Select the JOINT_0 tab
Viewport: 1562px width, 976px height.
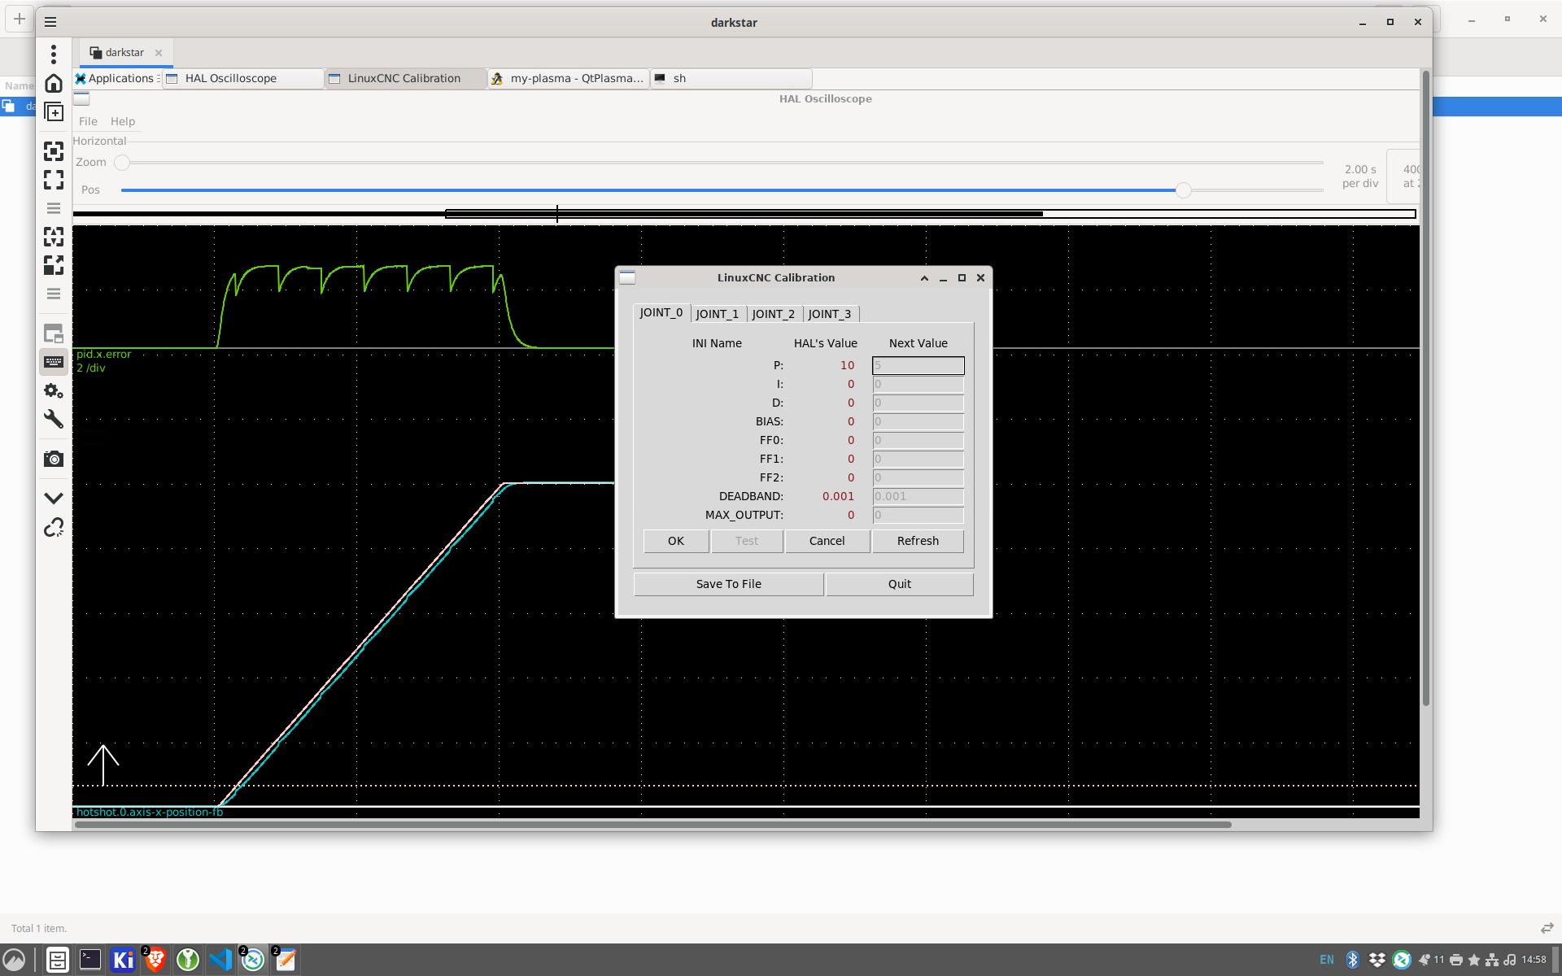pyautogui.click(x=661, y=313)
